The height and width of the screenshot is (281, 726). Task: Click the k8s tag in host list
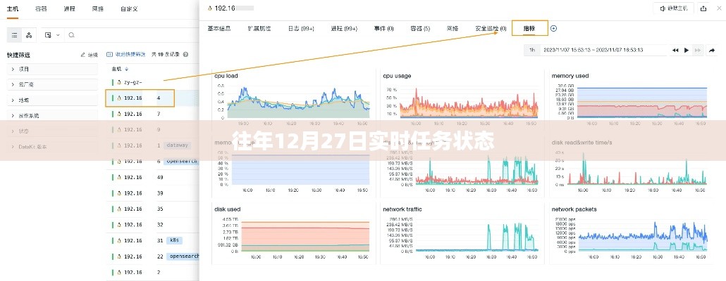174,240
